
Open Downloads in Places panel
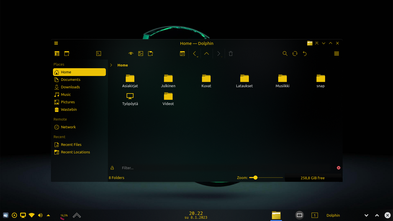coord(79,87)
